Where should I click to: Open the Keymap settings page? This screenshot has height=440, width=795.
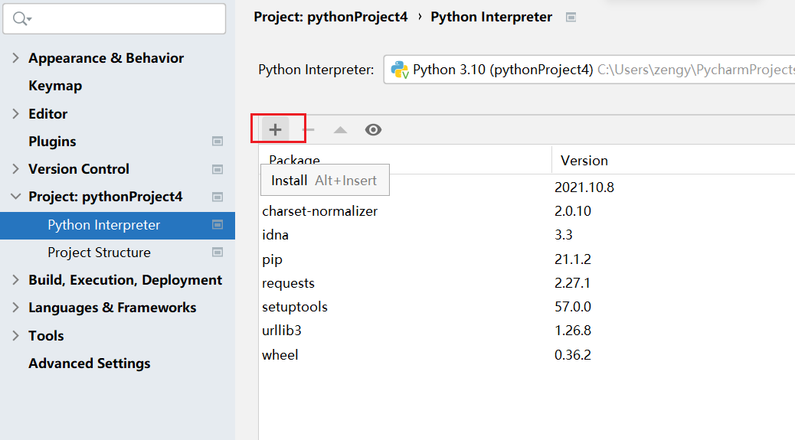pyautogui.click(x=55, y=86)
